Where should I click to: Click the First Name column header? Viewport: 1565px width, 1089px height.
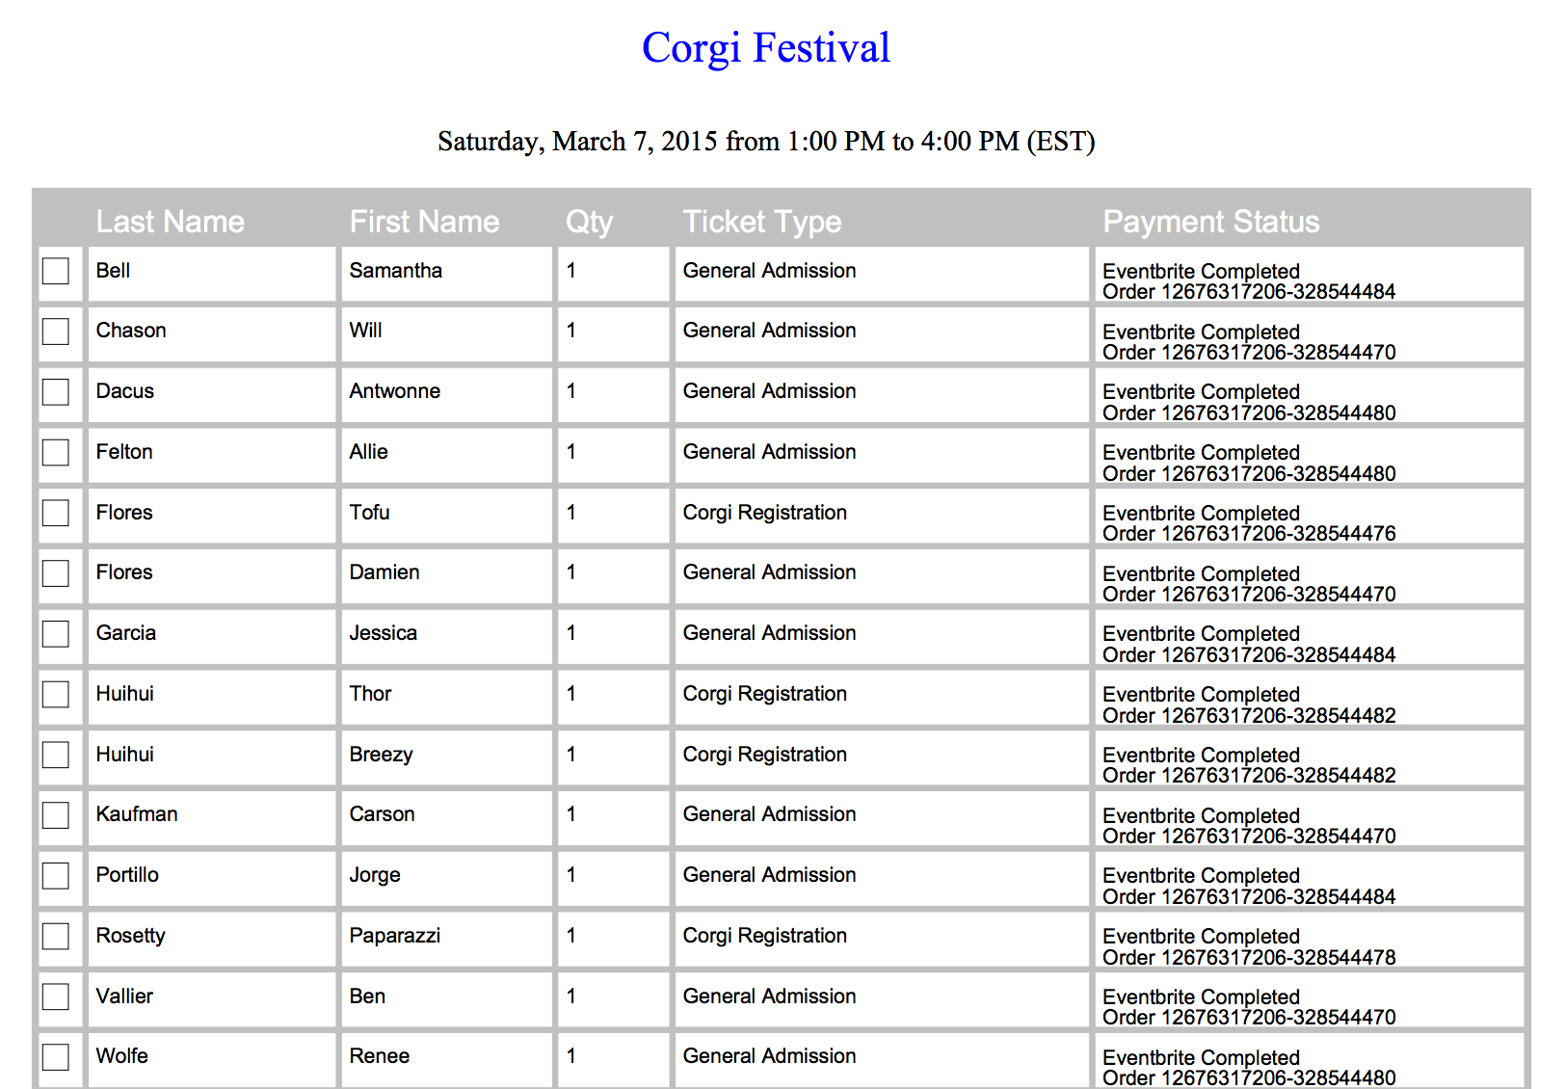pyautogui.click(x=424, y=222)
